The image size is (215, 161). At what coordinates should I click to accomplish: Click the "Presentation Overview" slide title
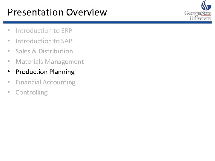point(57,12)
